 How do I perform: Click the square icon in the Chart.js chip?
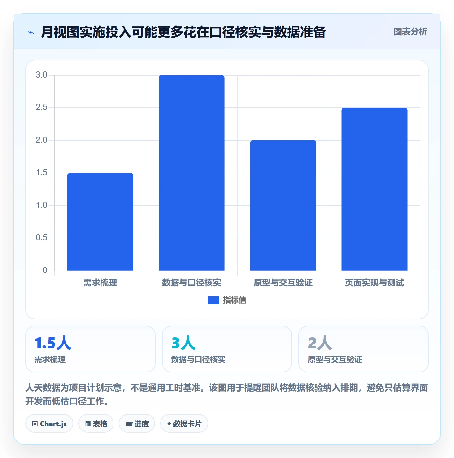[x=35, y=424]
